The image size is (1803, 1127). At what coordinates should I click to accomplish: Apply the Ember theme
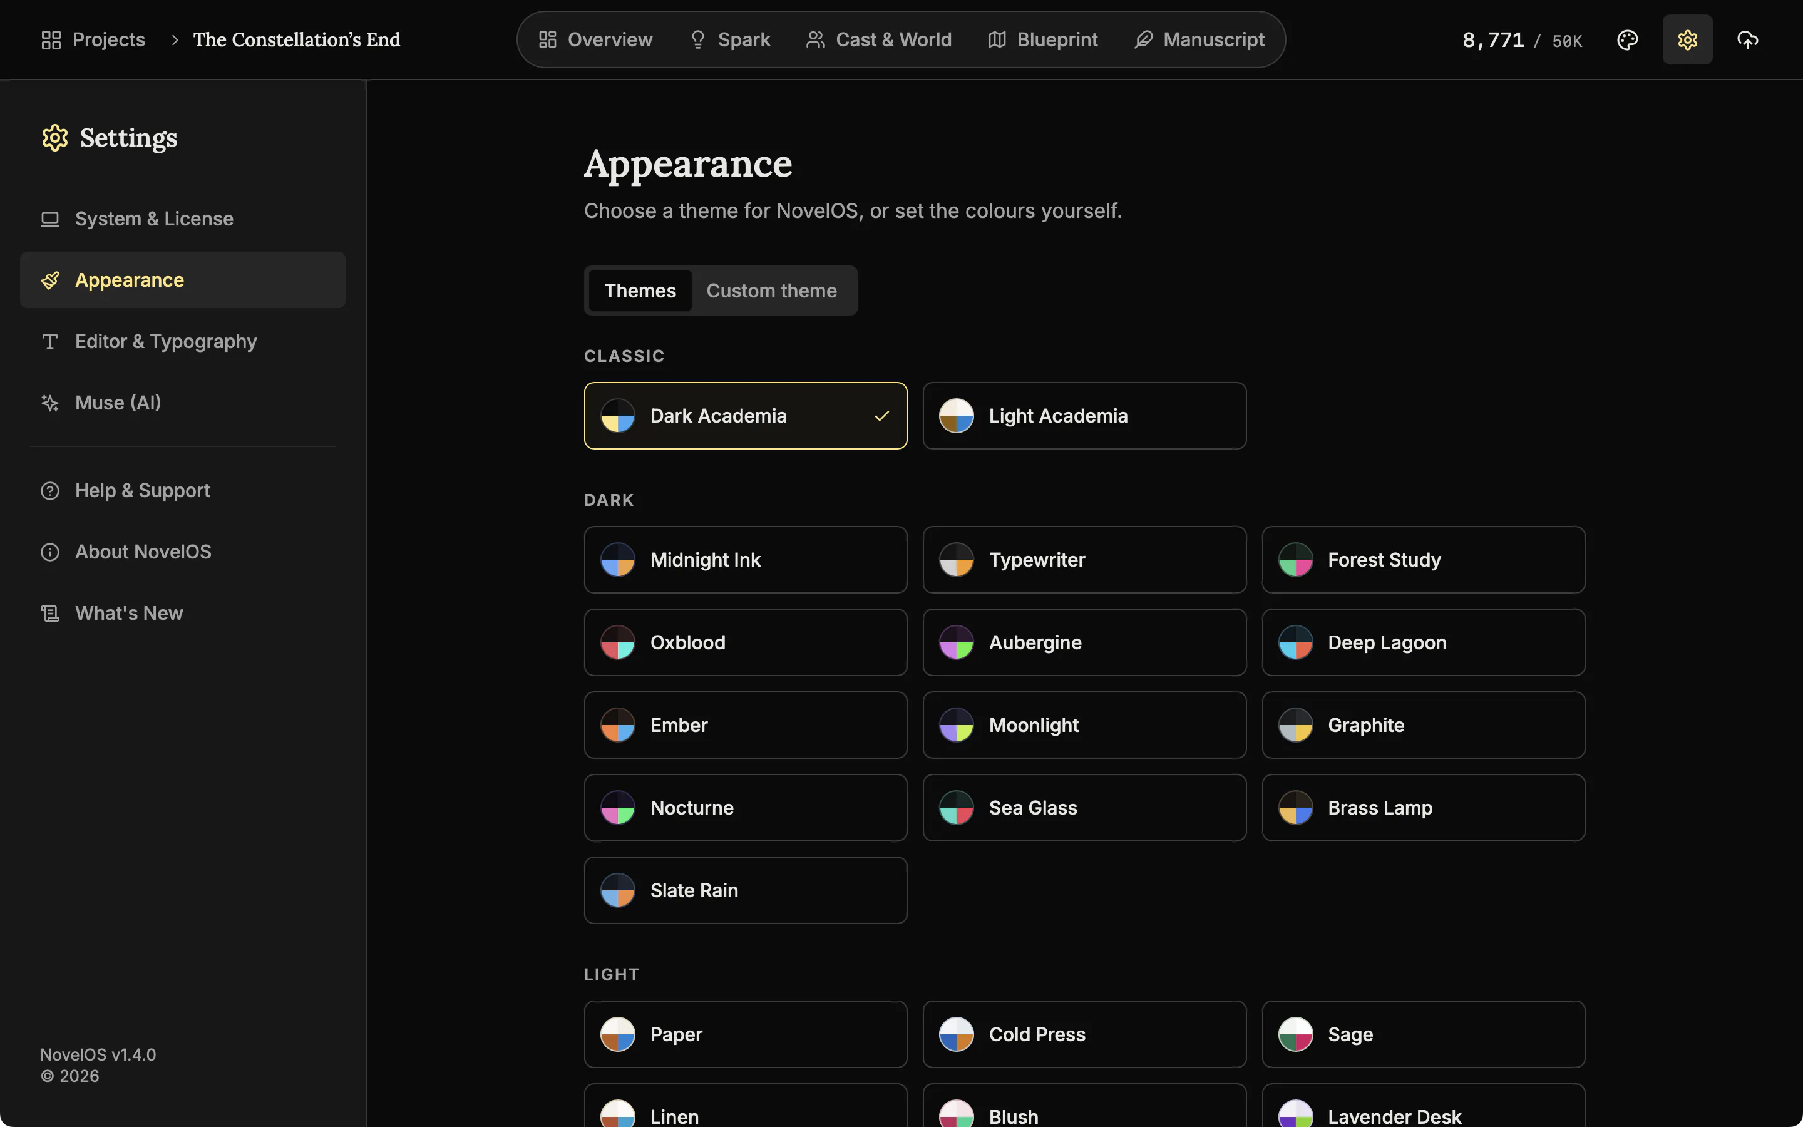pos(745,725)
